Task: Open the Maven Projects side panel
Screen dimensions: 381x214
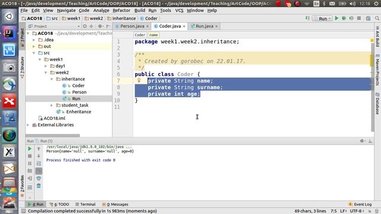Action: tap(377, 70)
